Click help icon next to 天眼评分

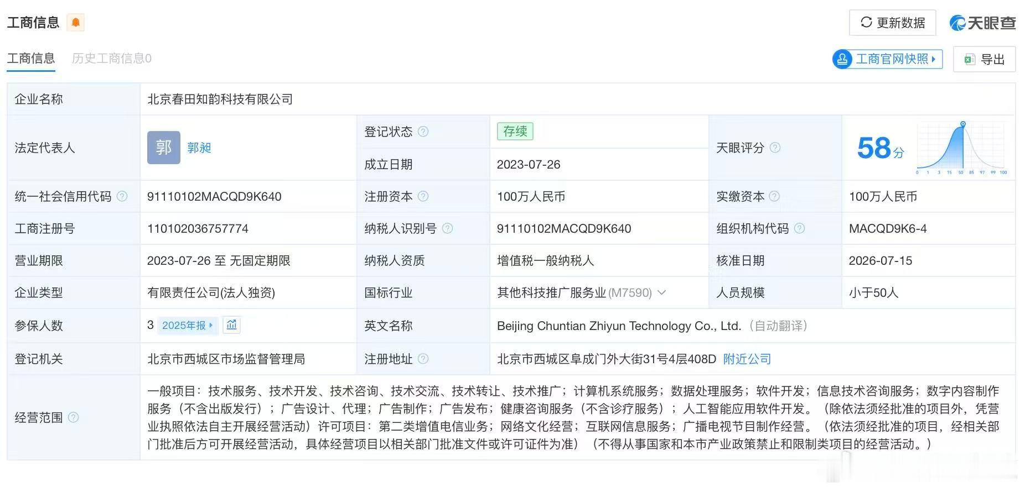(775, 148)
